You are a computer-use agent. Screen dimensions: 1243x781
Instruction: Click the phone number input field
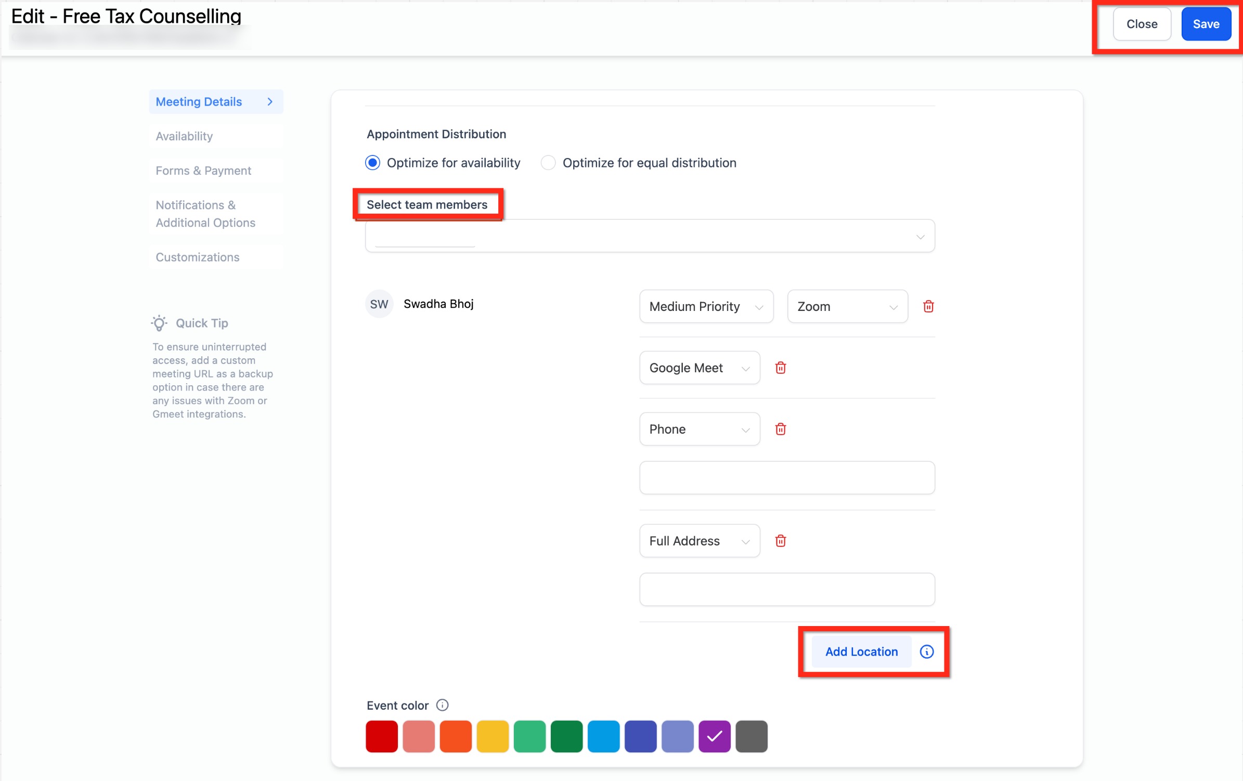(786, 477)
